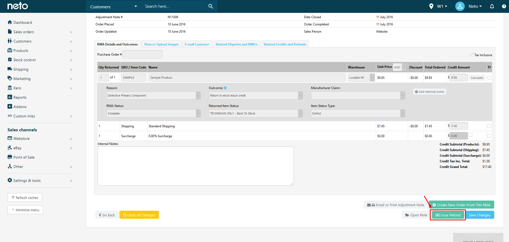Click the Purchase Order # field
Viewport: 509px width, 242px height.
tap(142, 54)
